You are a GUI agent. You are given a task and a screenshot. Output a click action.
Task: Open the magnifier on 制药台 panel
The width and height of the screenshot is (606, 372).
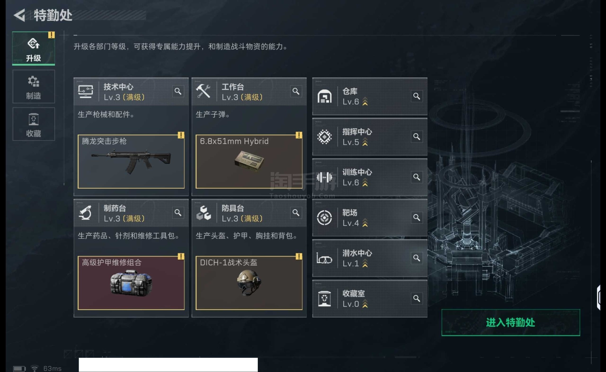point(178,213)
